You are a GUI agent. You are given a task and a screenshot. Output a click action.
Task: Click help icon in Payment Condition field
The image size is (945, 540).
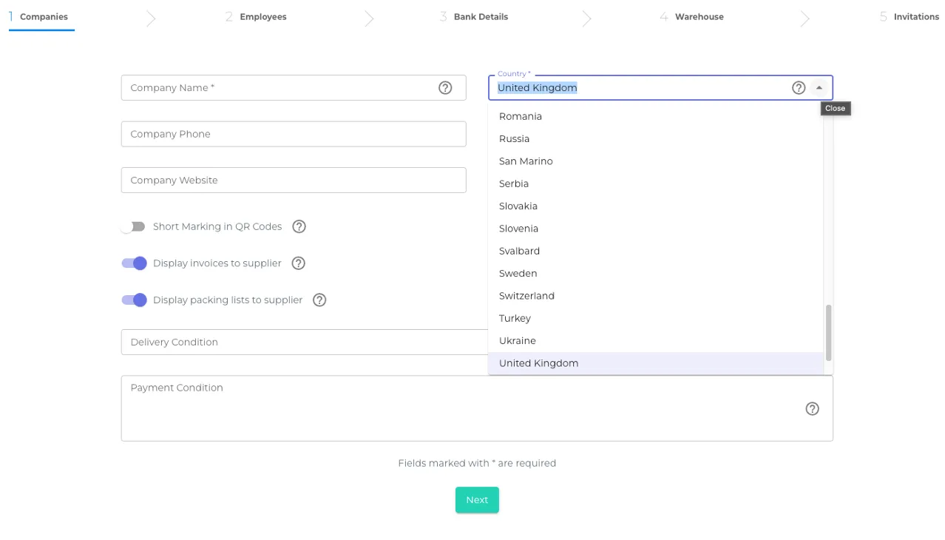click(x=812, y=409)
